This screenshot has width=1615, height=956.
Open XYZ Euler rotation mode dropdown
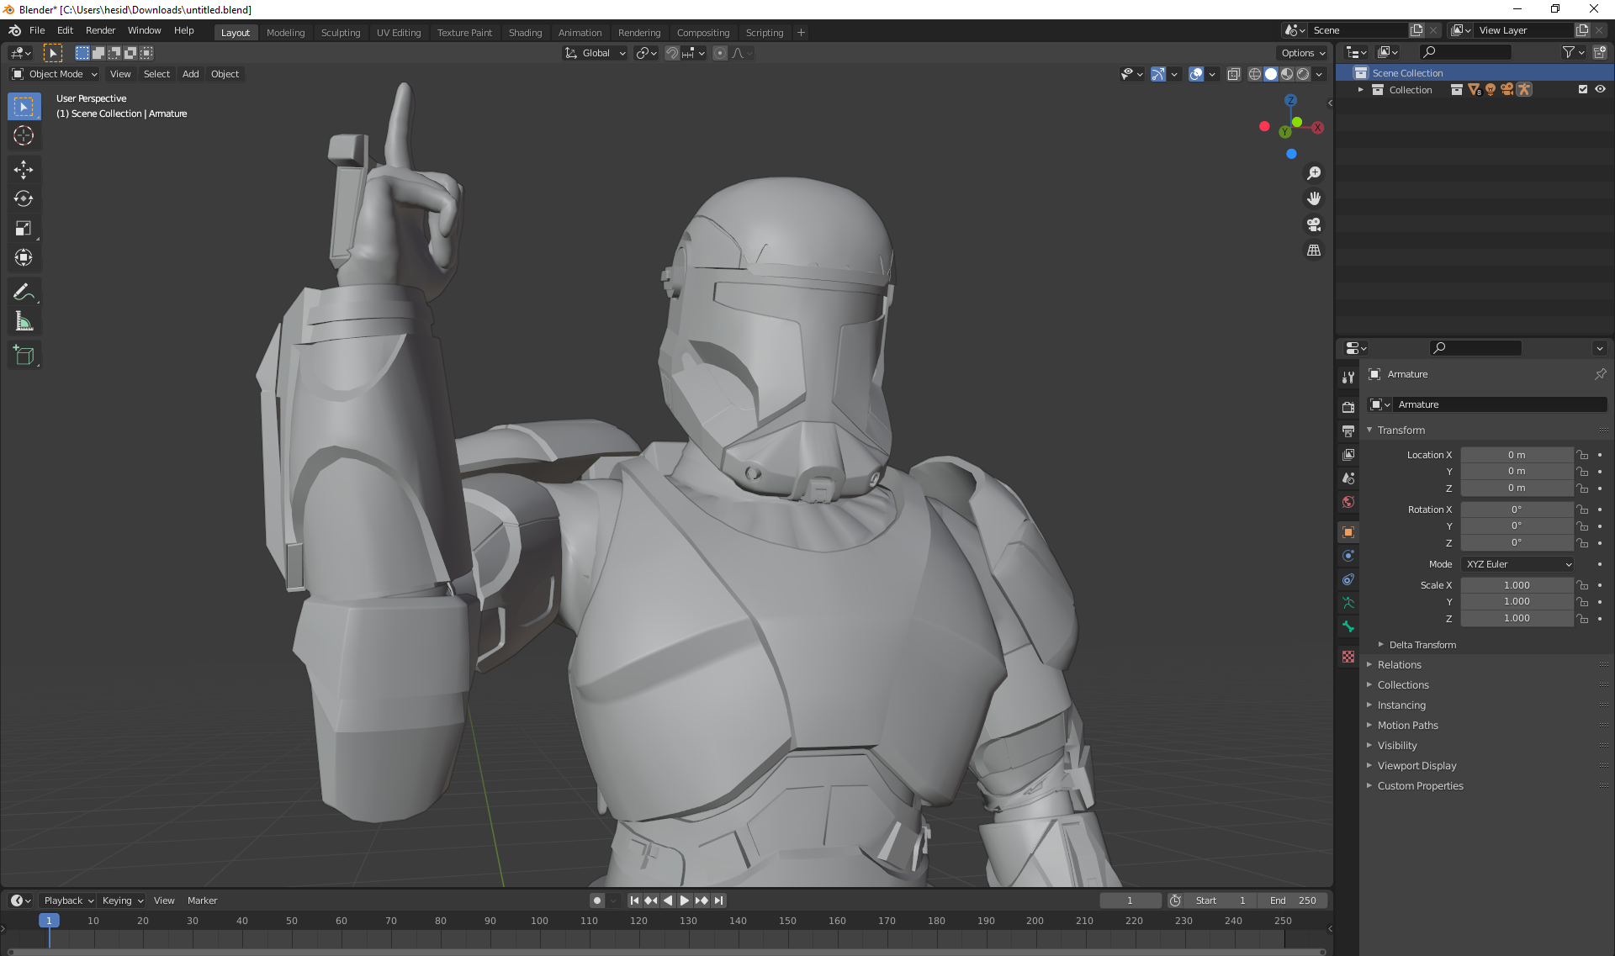pyautogui.click(x=1517, y=564)
